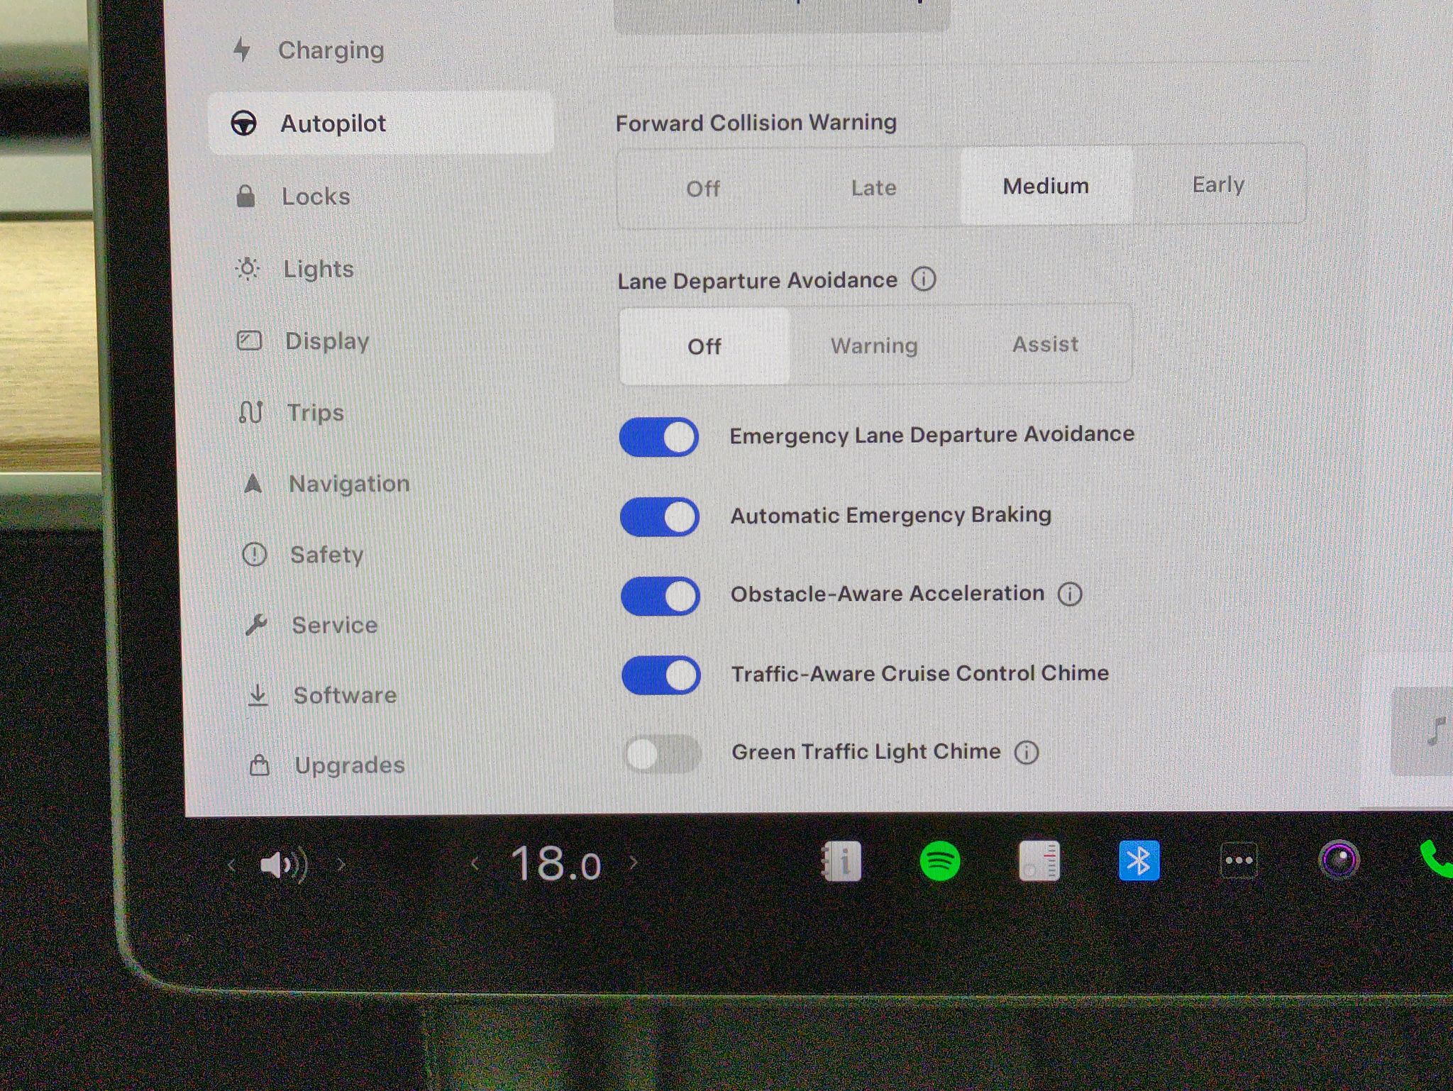Set Forward Collision Warning to Off
This screenshot has width=1453, height=1091.
tap(703, 188)
